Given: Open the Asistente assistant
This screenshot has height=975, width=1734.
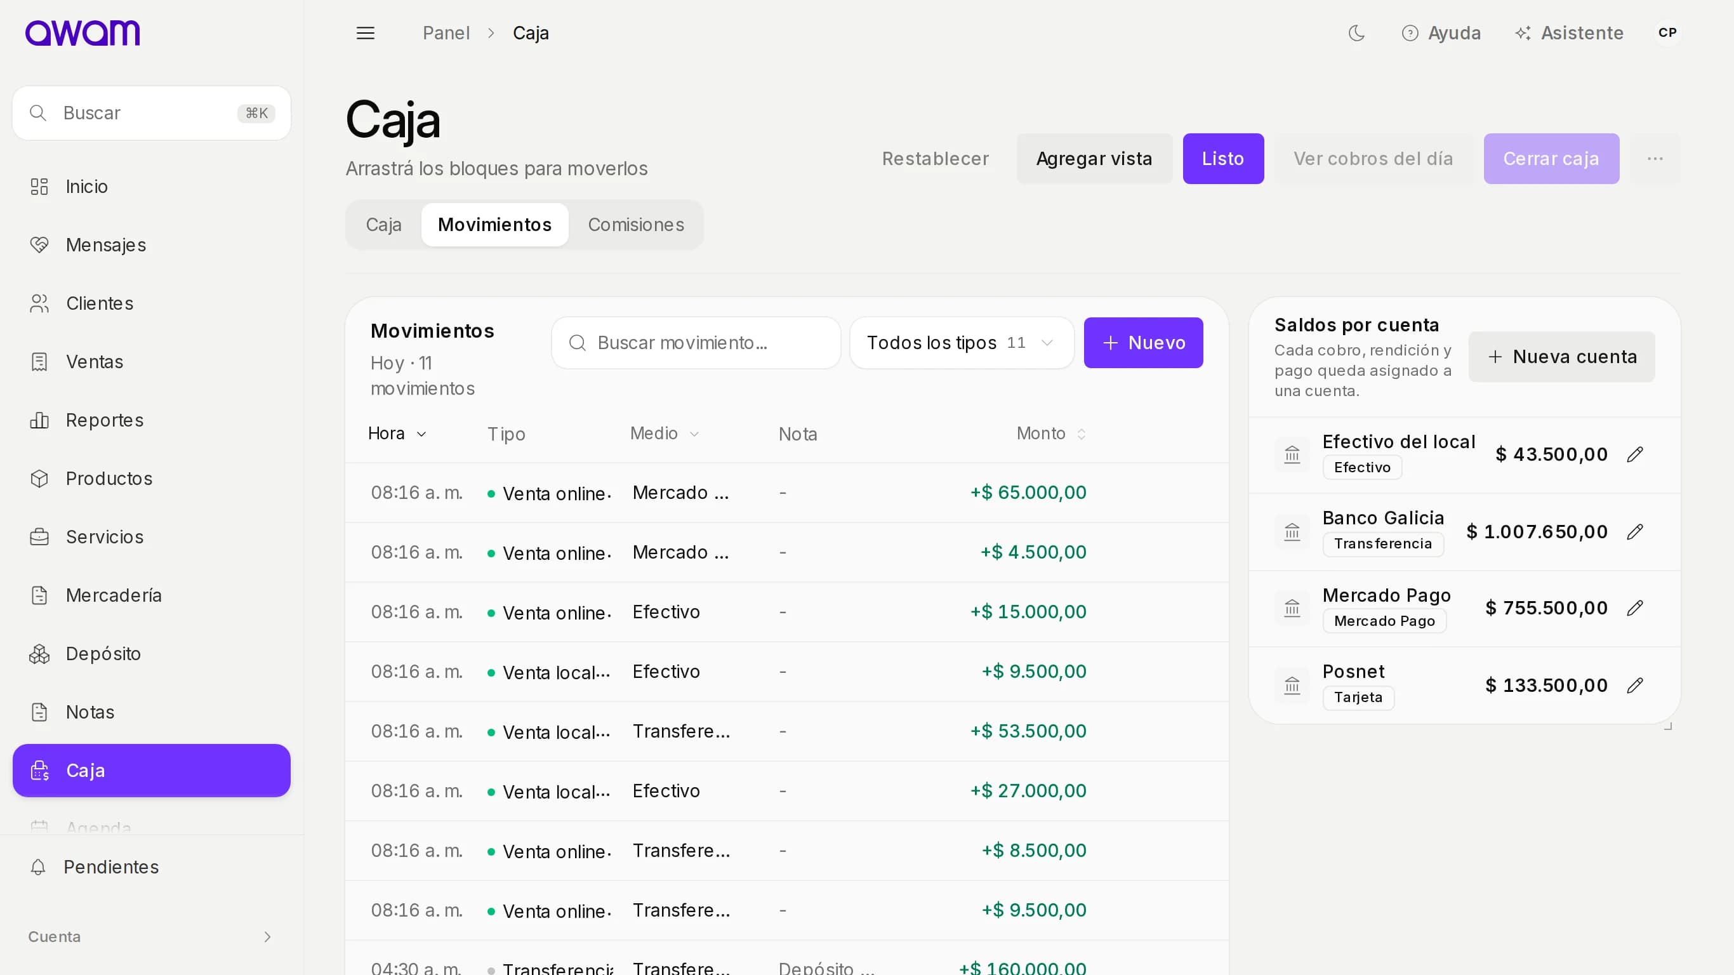Looking at the screenshot, I should [x=1569, y=33].
